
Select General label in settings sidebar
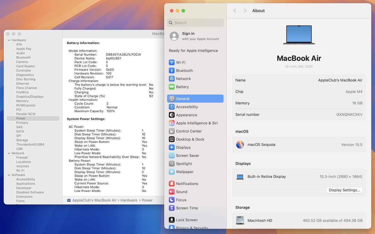(x=183, y=99)
